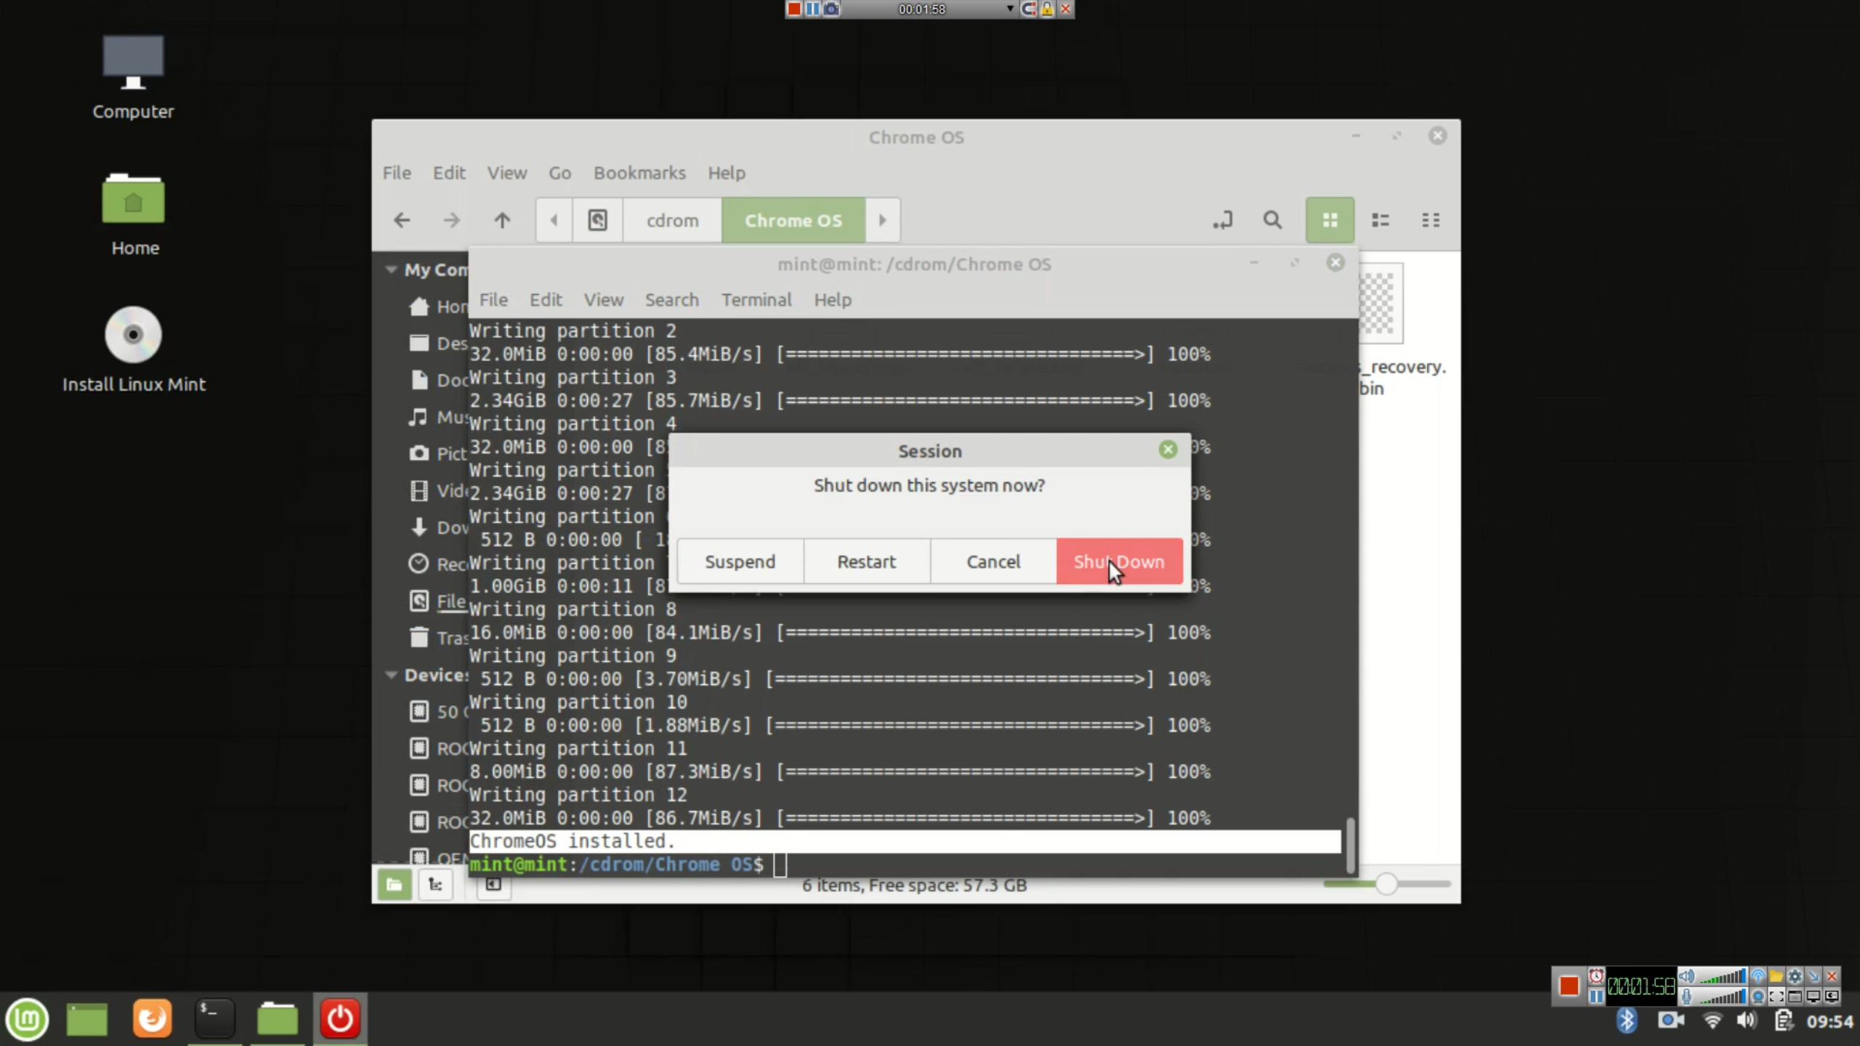The image size is (1860, 1046).
Task: Open the Bluetooth icon in the system tray
Action: [x=1627, y=1019]
